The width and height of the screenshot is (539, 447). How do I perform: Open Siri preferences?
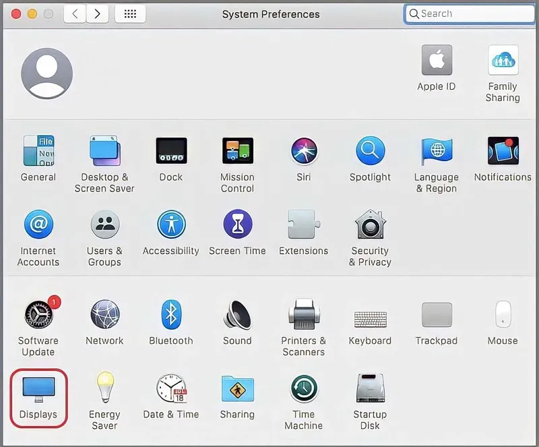[304, 151]
